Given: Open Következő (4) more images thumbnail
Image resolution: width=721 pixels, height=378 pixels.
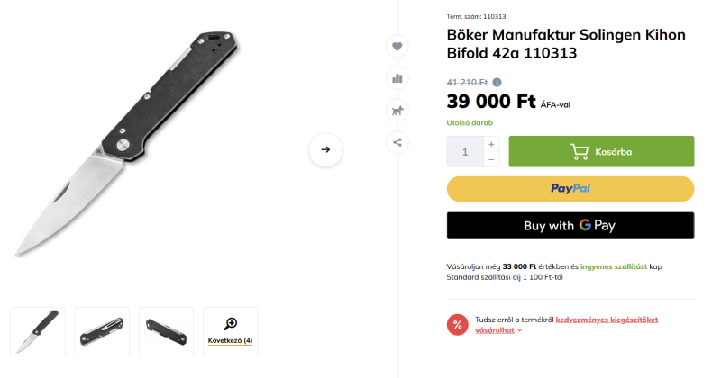Looking at the screenshot, I should tap(231, 331).
